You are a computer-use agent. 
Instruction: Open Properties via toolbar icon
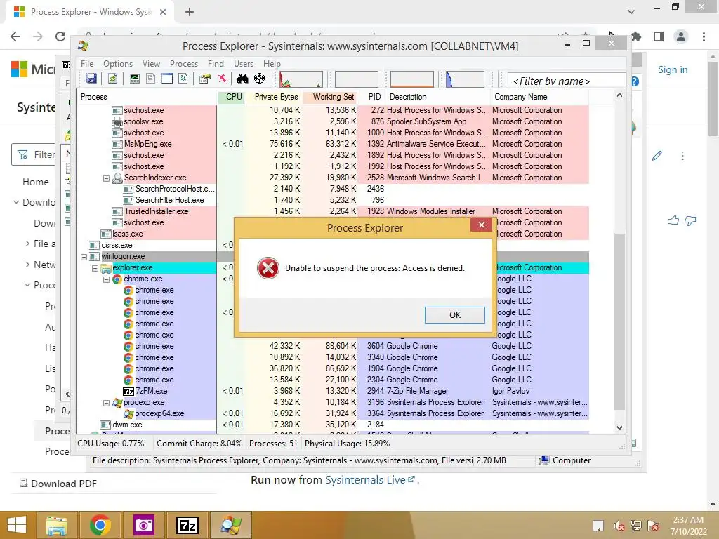pos(205,79)
